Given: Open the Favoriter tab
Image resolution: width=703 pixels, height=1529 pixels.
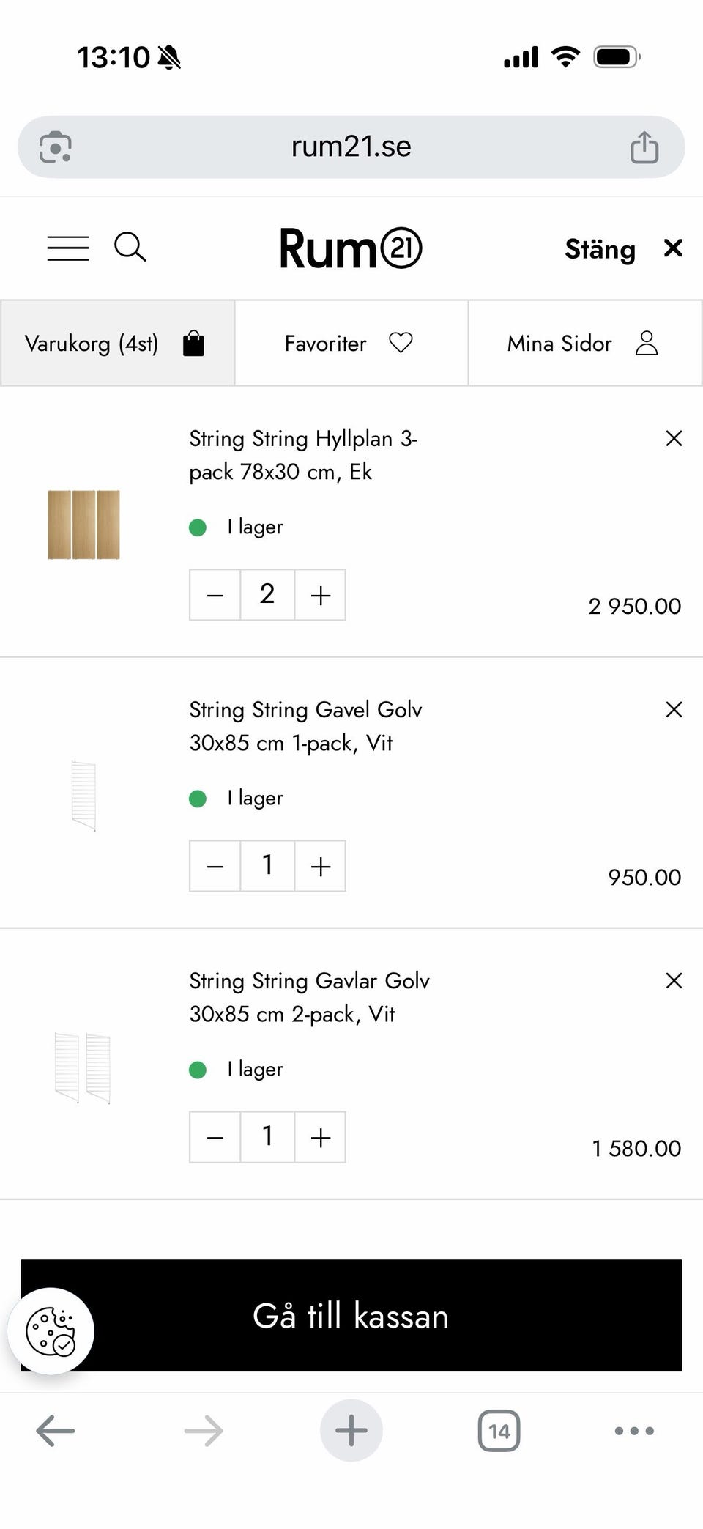Looking at the screenshot, I should 351,343.
